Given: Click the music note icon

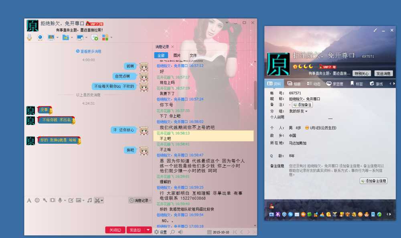Looking at the screenshot, I should pos(89,200).
